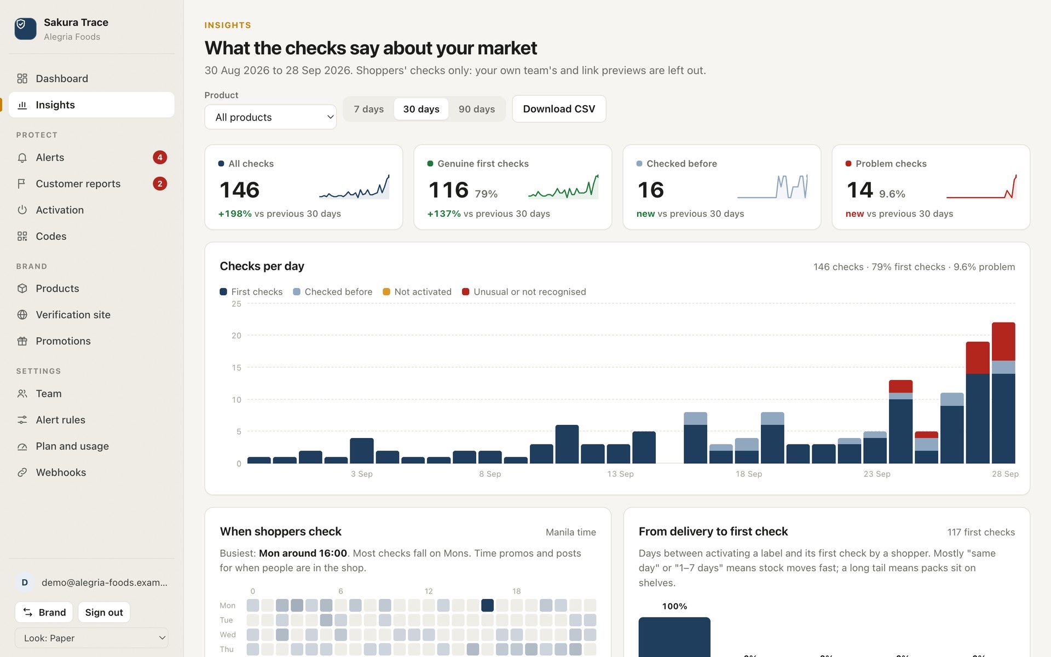1051x657 pixels.
Task: Click the Webhooks link icon
Action: [x=22, y=472]
